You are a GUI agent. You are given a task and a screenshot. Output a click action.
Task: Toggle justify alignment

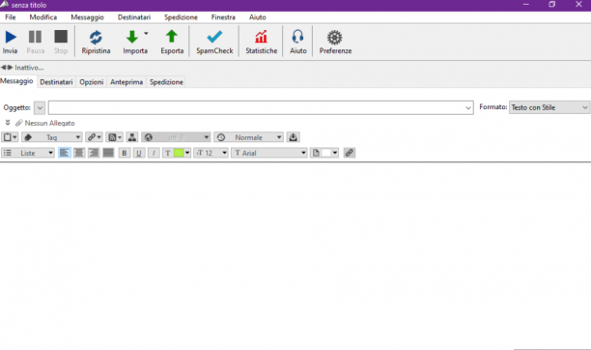pyautogui.click(x=108, y=153)
